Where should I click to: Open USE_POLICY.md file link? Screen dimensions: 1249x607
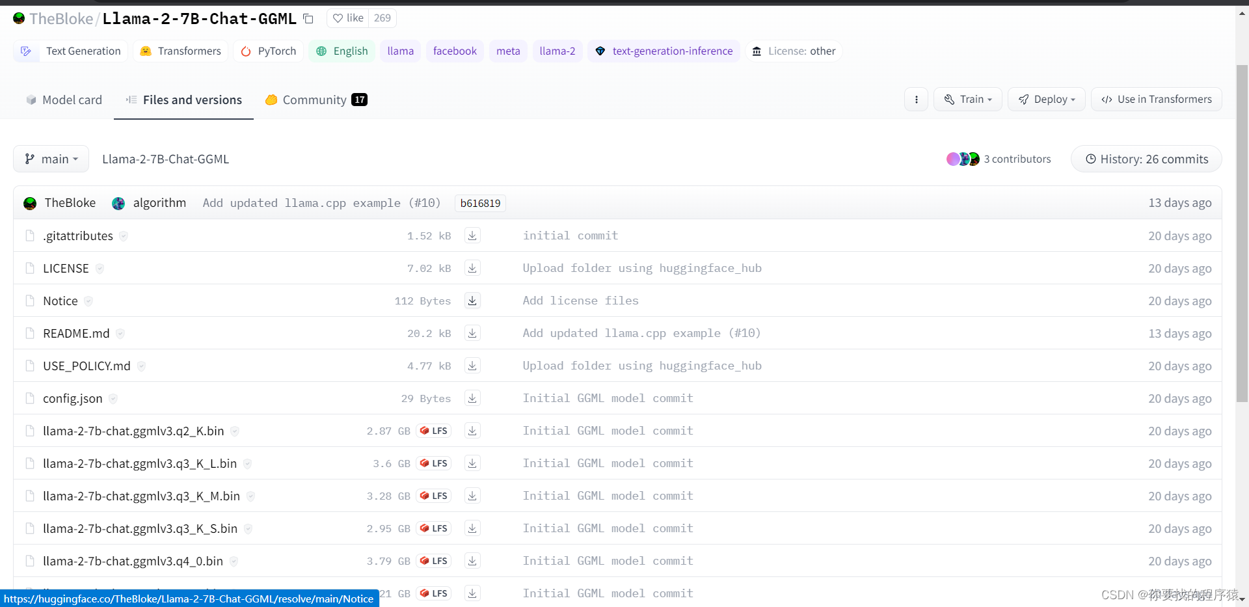point(87,366)
